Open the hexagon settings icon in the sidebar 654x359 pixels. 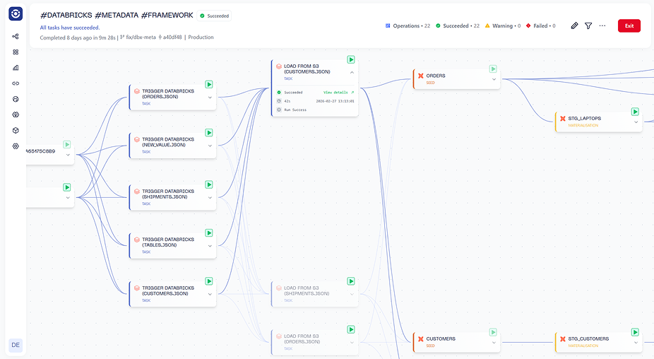pos(16,146)
